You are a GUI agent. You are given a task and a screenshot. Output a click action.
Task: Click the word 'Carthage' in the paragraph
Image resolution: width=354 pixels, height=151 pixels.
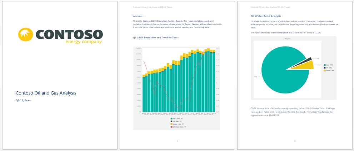(330, 108)
